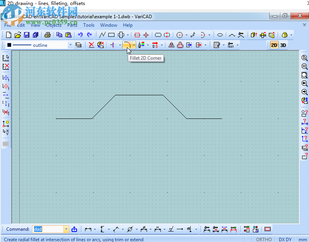Click the Redo arrow icon

pos(89,35)
